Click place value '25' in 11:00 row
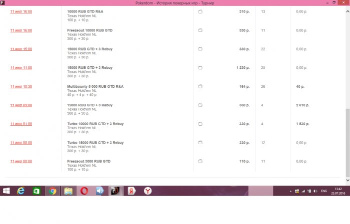 coord(263,68)
